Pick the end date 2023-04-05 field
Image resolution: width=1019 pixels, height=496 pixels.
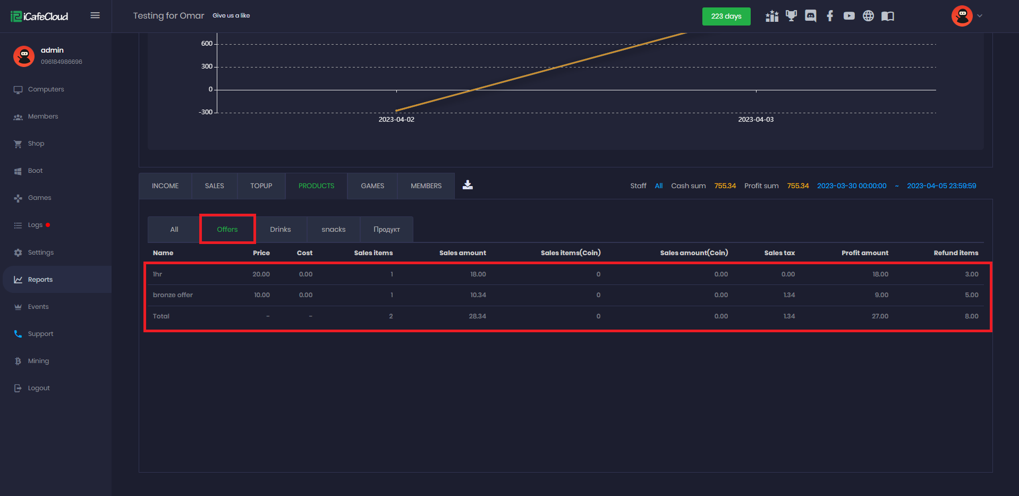(x=941, y=186)
